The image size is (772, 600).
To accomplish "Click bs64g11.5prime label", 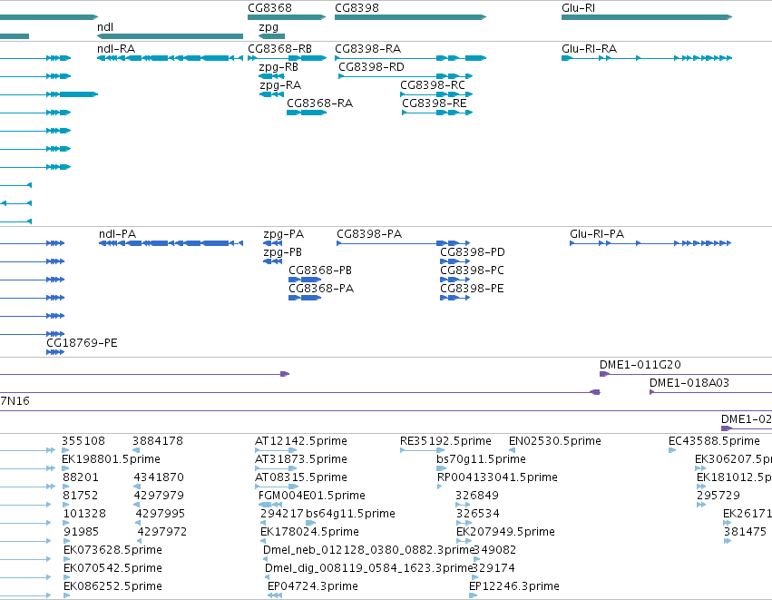I will [350, 514].
